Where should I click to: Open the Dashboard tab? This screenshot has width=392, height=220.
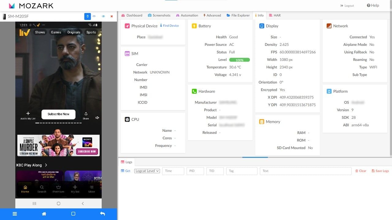[132, 15]
